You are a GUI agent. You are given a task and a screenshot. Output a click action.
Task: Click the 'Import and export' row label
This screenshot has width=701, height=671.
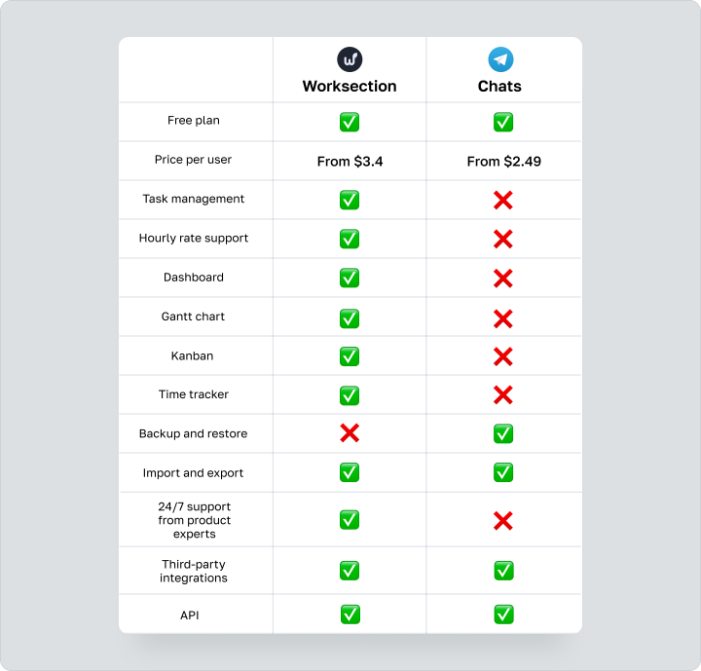click(194, 472)
